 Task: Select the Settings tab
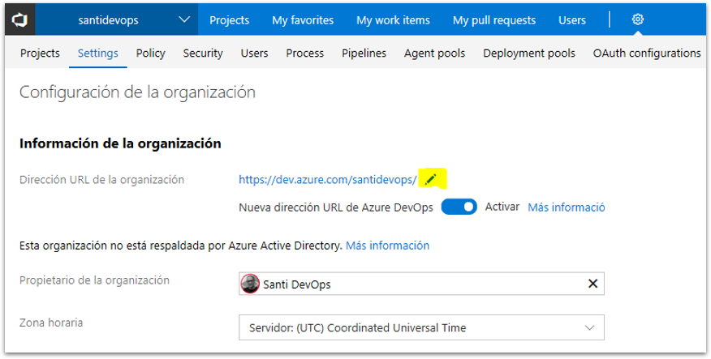coord(98,53)
